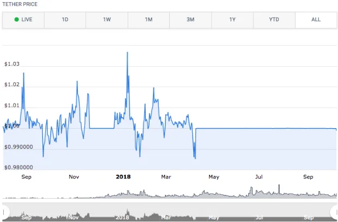338x222 pixels.
Task: Select the 3M chart range
Action: 190,20
